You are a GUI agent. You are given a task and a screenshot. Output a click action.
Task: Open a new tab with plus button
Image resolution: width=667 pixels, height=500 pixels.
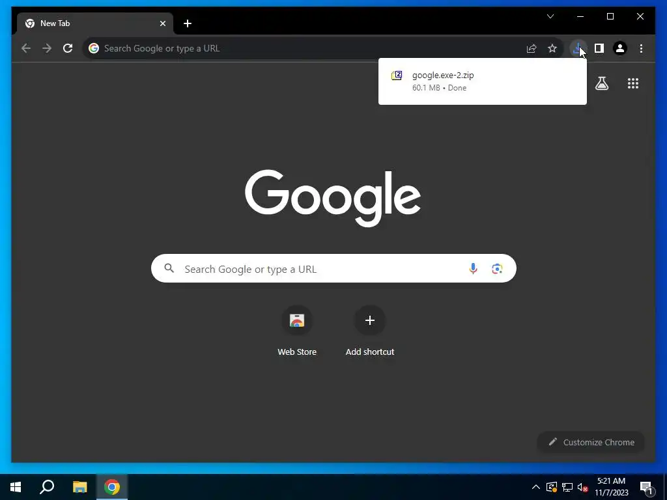click(x=188, y=23)
